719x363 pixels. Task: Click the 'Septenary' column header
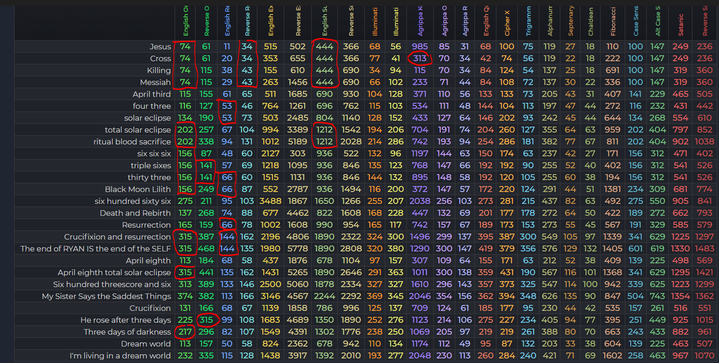[571, 21]
